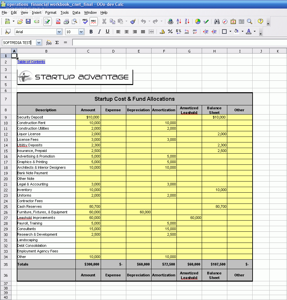The height and width of the screenshot is (300, 287).
Task: Center text horizontally
Action: point(126,32)
